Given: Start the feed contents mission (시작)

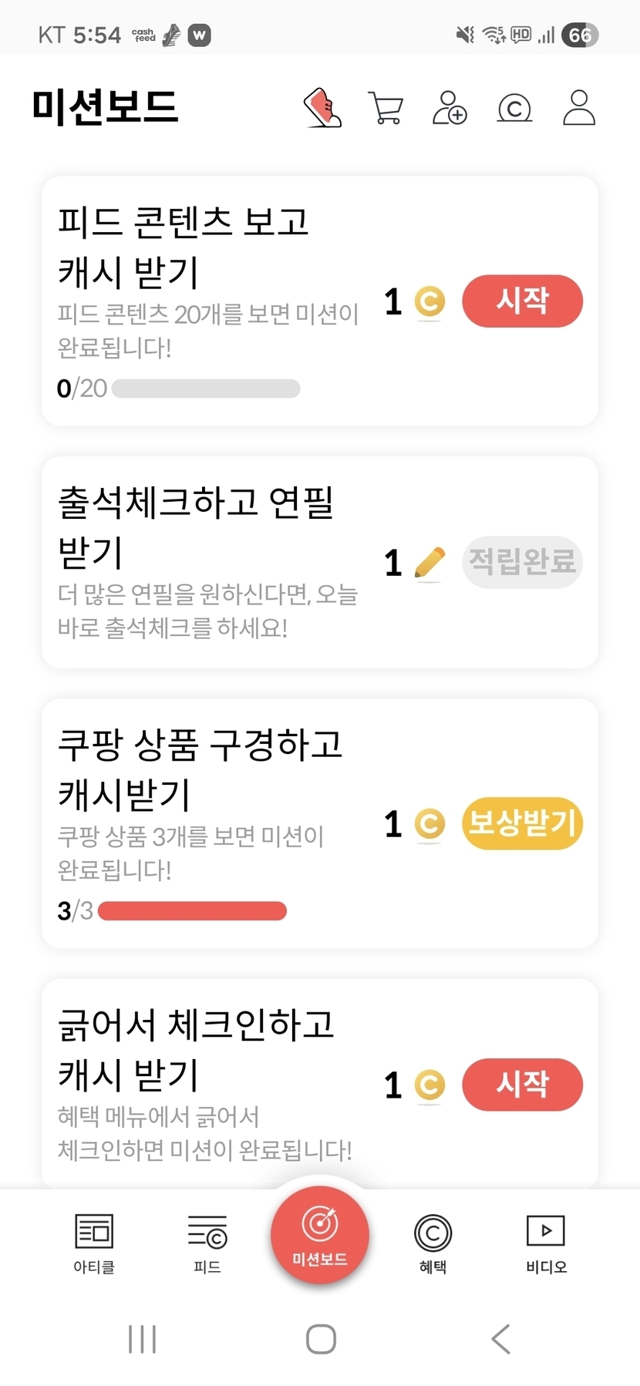Looking at the screenshot, I should (522, 301).
